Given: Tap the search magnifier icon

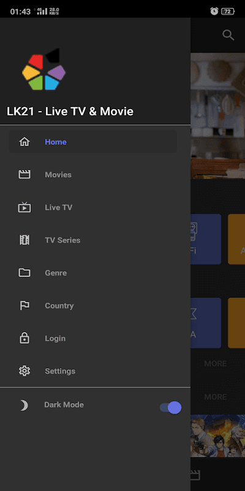Looking at the screenshot, I should pyautogui.click(x=228, y=35).
